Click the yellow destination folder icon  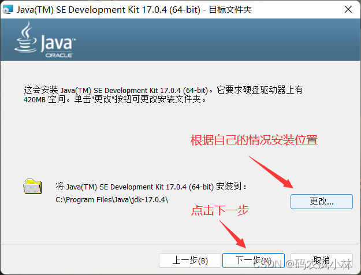[32, 187]
